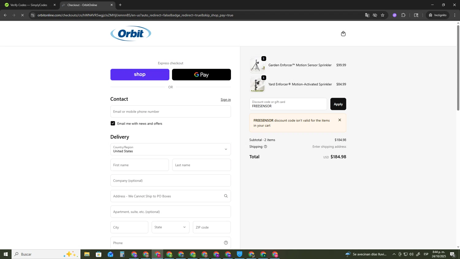Screen dimensions: 460x259
Task: Click the phone field help question icon
Action: (x=226, y=243)
